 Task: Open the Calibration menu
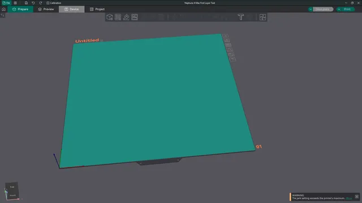tap(54, 3)
